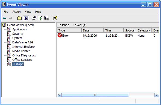The width and height of the screenshot is (161, 105).
Task: Click the horizontal scrollbar thumb
Action: click(95, 95)
